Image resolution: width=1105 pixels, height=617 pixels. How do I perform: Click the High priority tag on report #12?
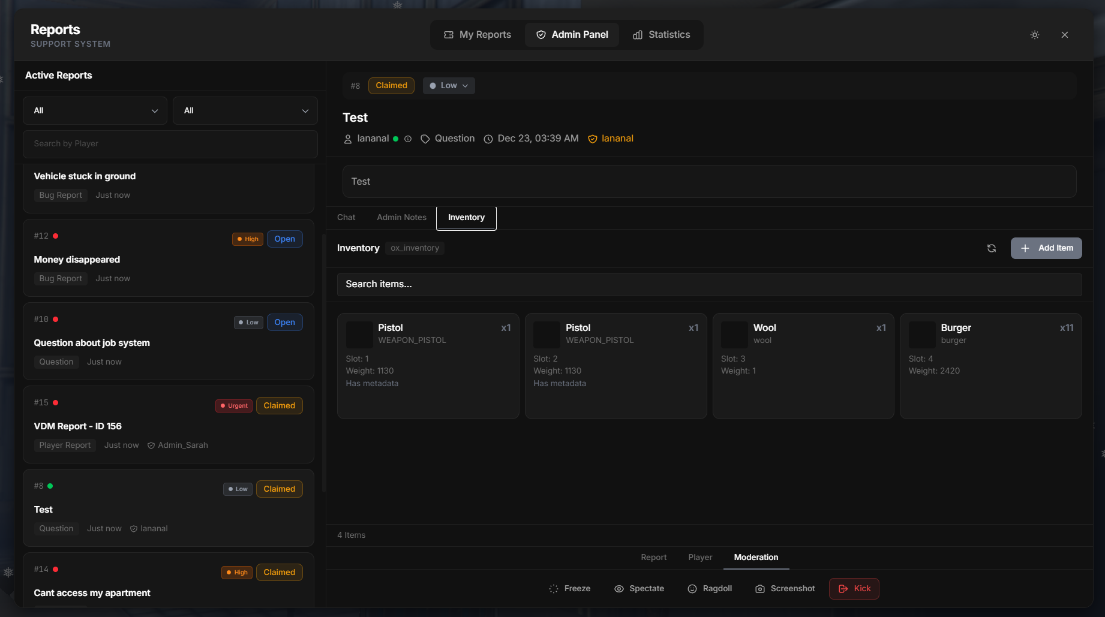pos(248,239)
